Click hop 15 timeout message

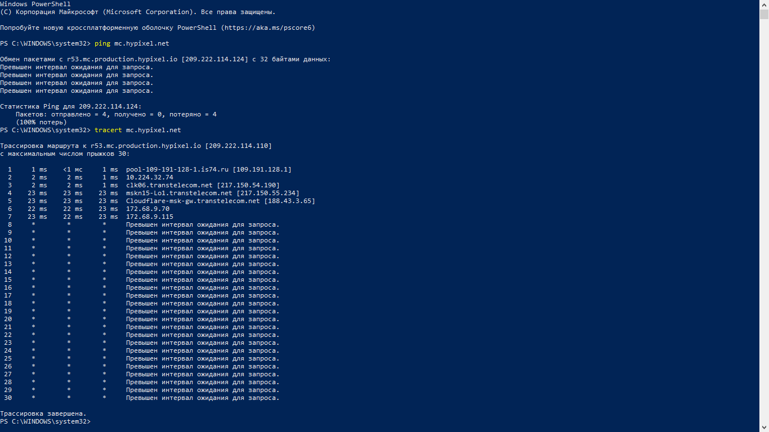click(x=203, y=280)
